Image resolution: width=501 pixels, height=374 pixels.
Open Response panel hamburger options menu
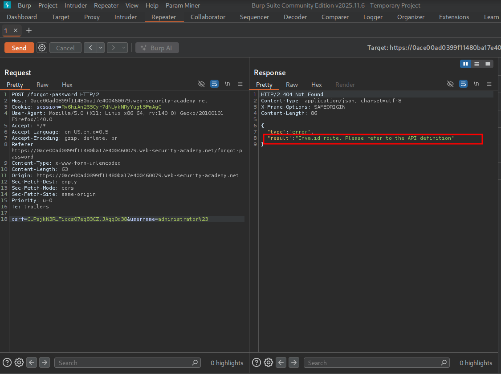(489, 84)
